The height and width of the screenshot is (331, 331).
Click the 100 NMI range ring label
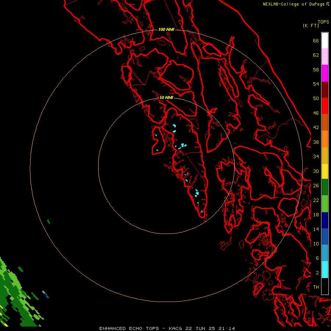(166, 29)
